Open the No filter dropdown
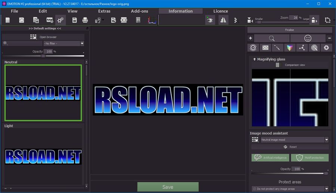Screen dimensions: 336x193 pyautogui.click(x=63, y=43)
